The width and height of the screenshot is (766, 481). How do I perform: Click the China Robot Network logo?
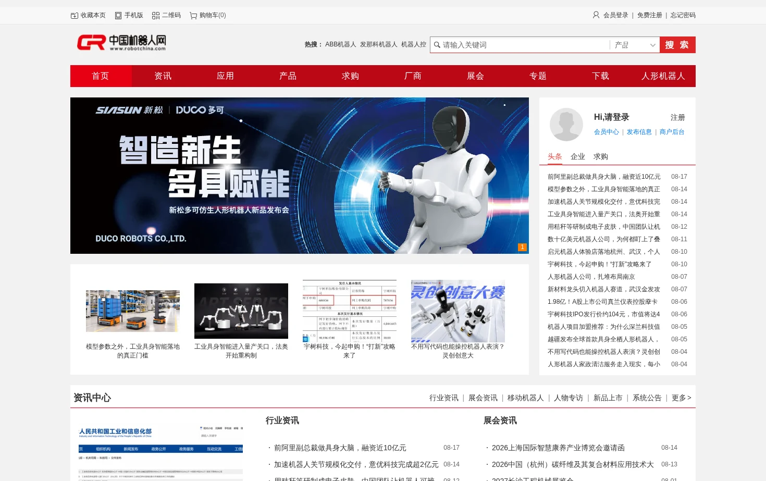tap(121, 43)
